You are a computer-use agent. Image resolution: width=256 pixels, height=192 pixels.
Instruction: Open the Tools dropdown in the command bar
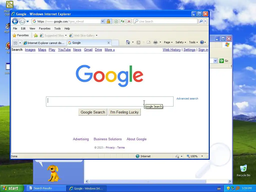click(x=193, y=42)
